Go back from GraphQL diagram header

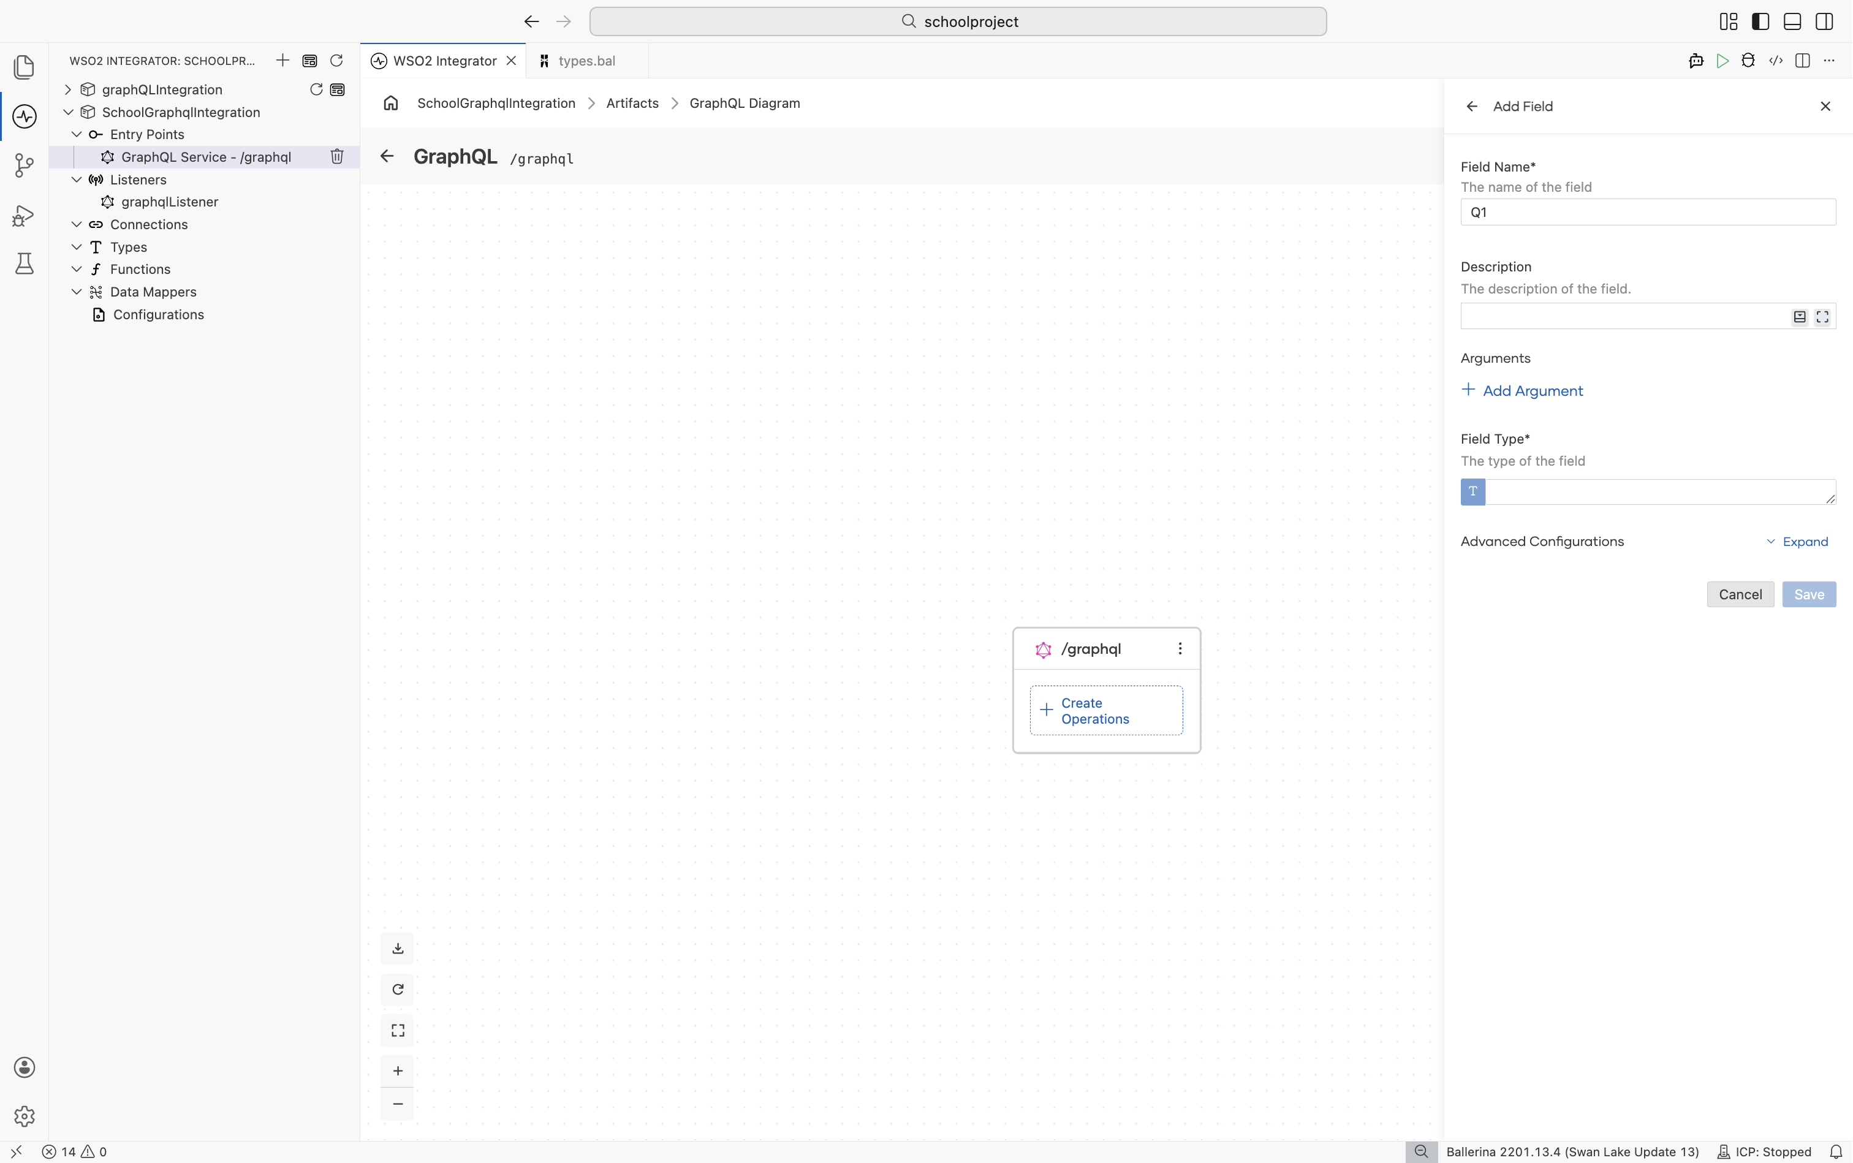click(387, 156)
